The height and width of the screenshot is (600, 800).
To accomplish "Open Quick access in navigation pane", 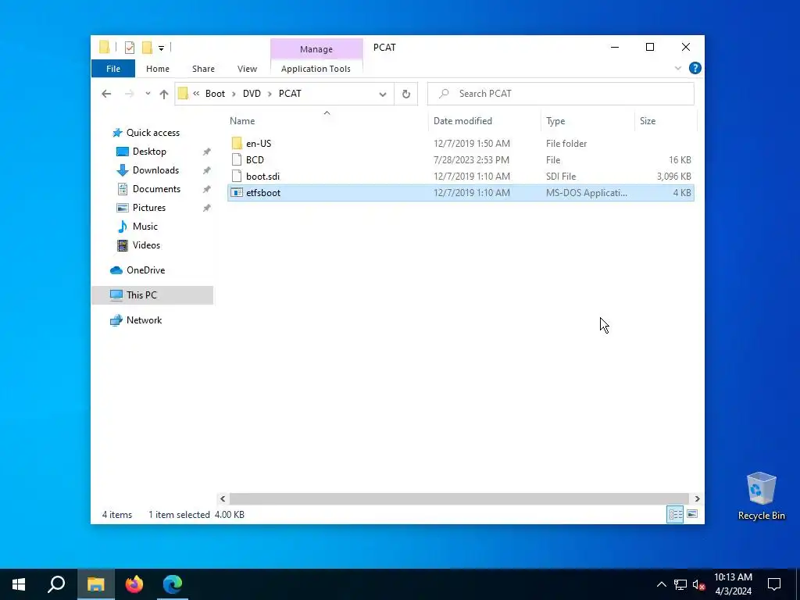I will tap(153, 133).
